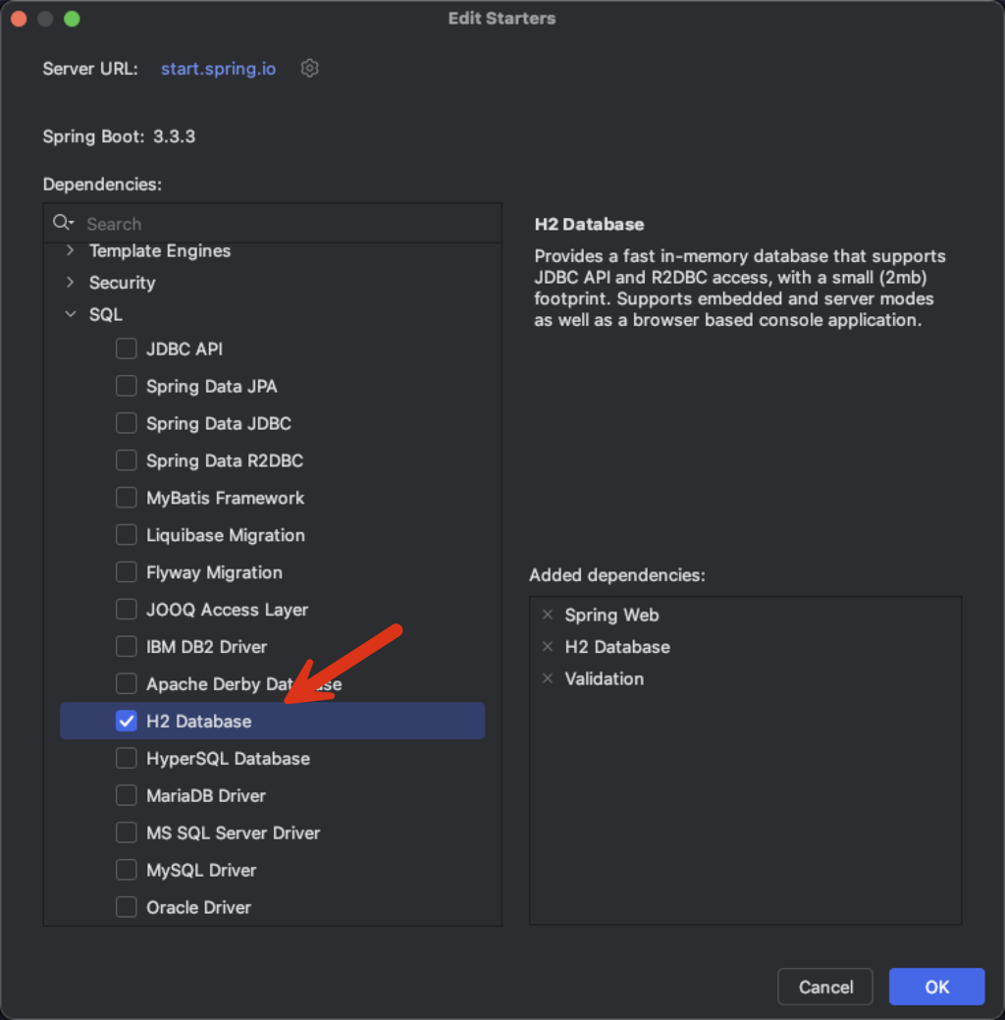This screenshot has width=1005, height=1020.
Task: Collapse the SQL category
Action: click(x=70, y=315)
